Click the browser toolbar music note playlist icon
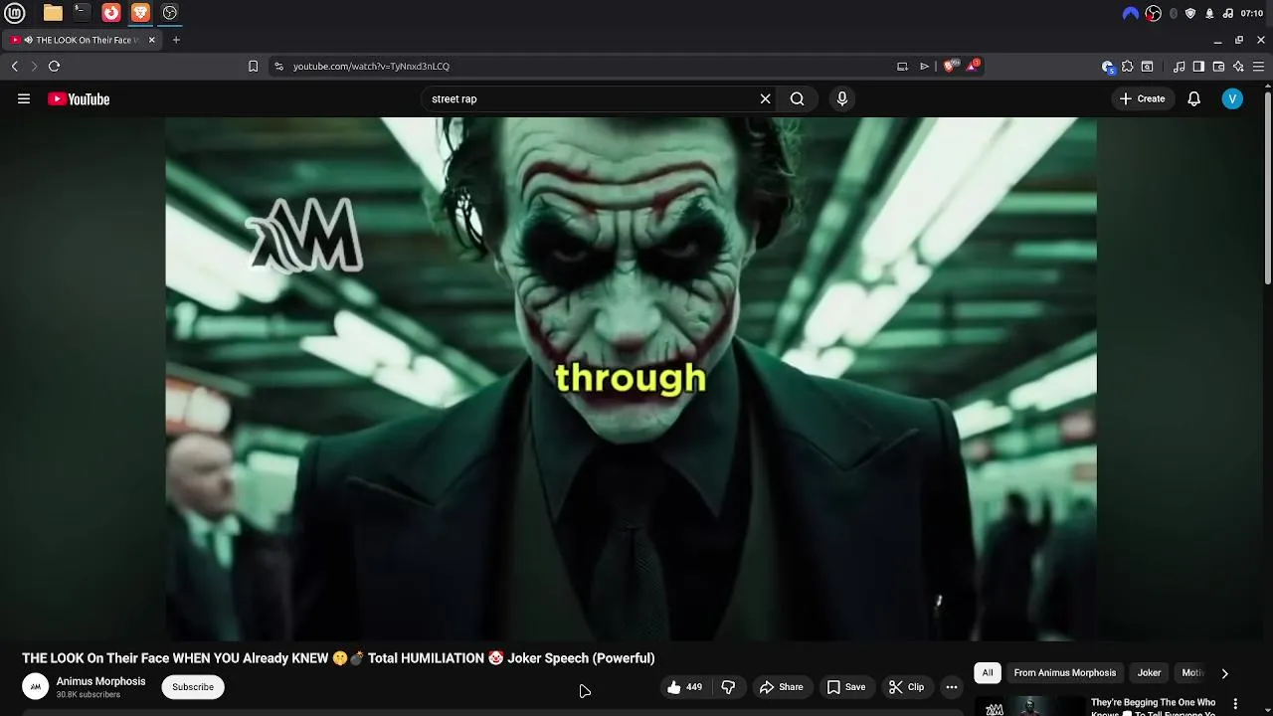The width and height of the screenshot is (1273, 716). point(1180,67)
